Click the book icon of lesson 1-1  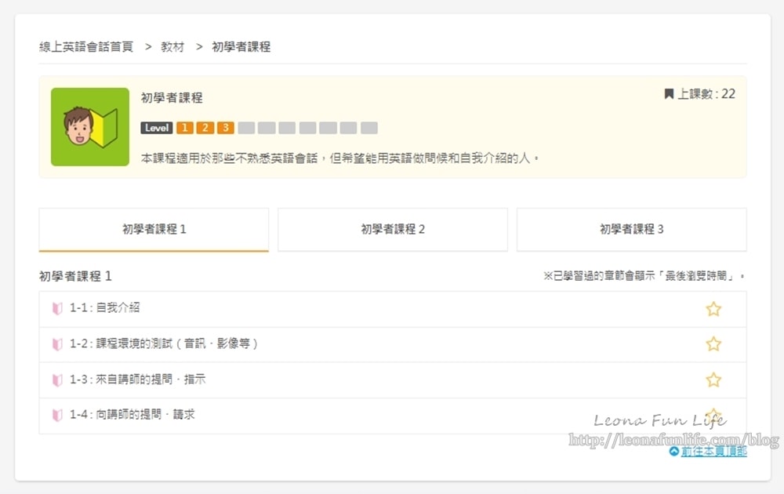[x=57, y=309]
